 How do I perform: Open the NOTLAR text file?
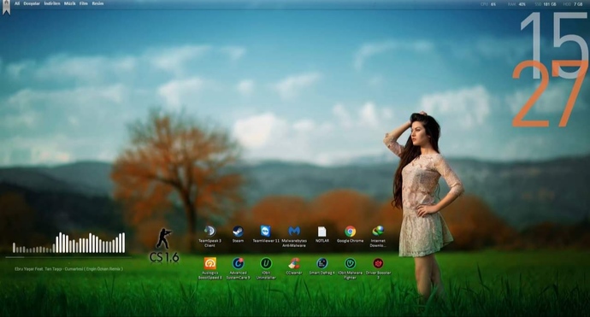pos(322,234)
